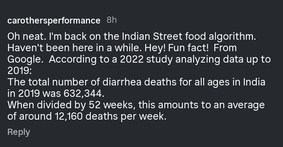Click the word "India" ending the line
The width and height of the screenshot is (283, 147).
[254, 82]
